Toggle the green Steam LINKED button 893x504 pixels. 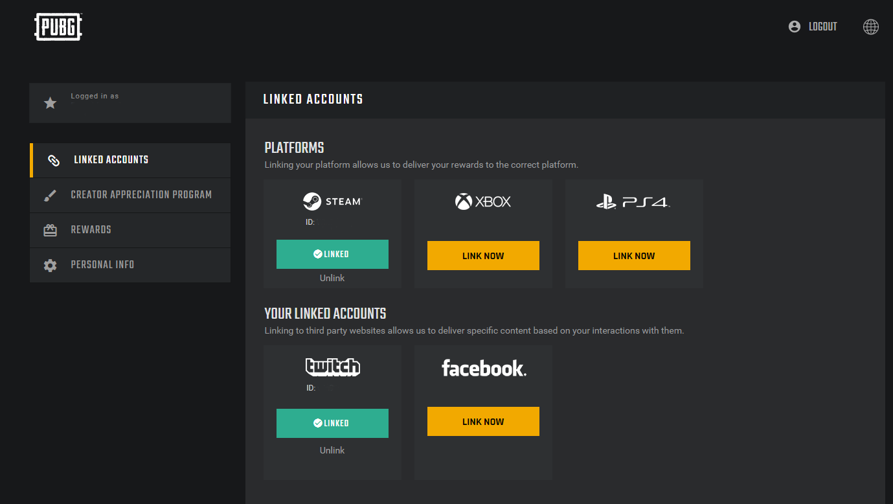(332, 254)
